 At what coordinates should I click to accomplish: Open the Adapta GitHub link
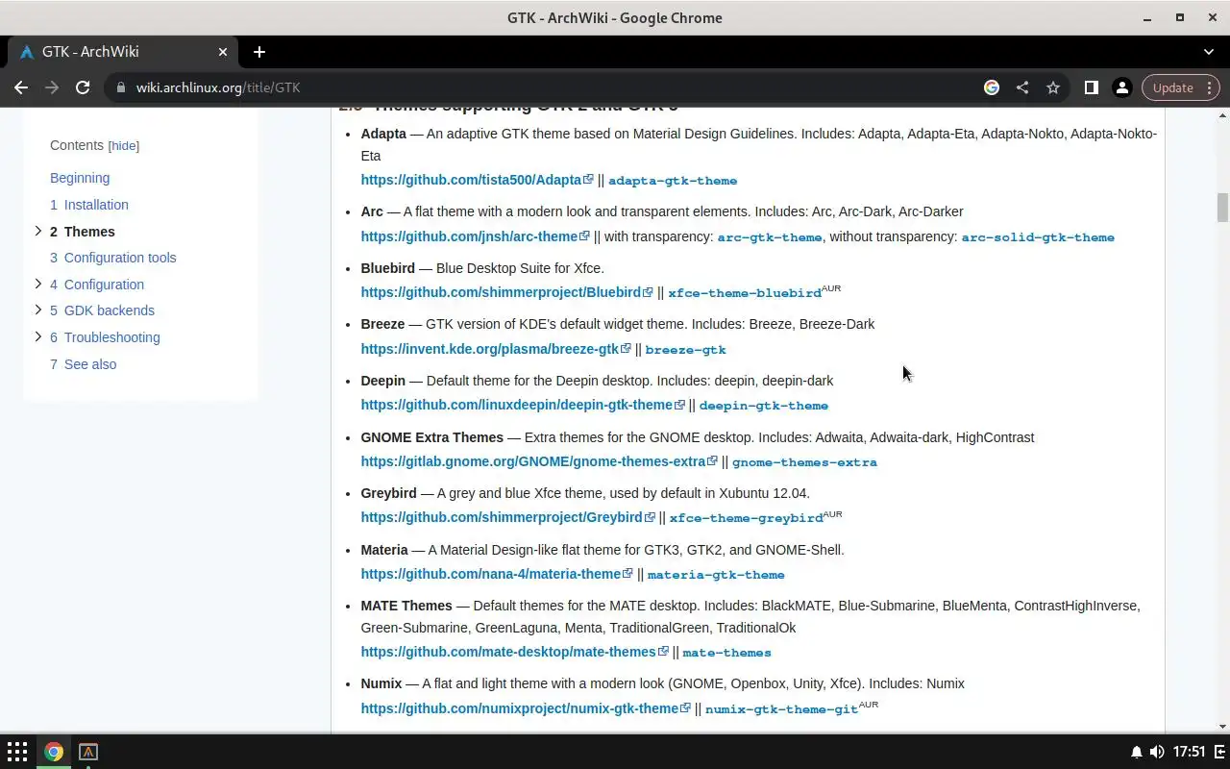[x=477, y=180]
